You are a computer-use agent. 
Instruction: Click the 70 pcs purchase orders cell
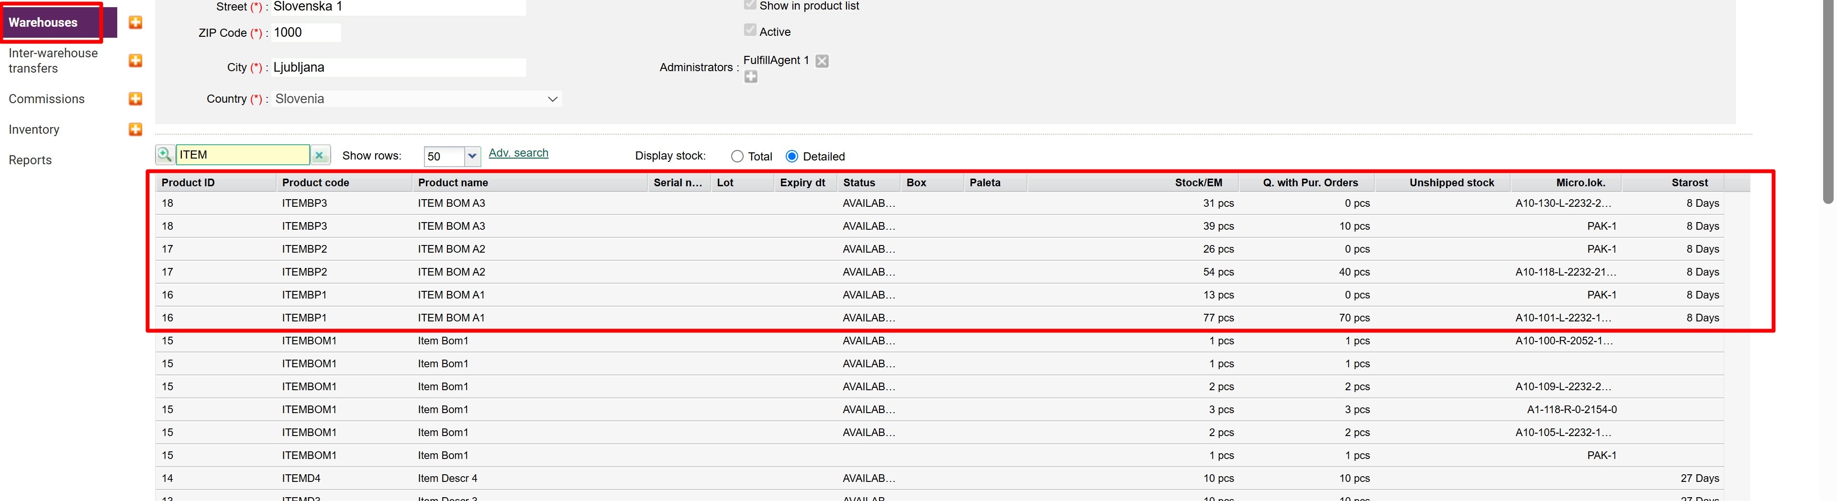[x=1354, y=318]
